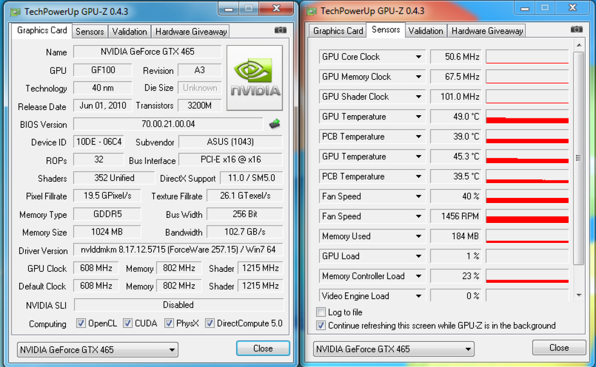Click the Pixel Fillrate value 19.5 GPixel/s
Viewport: 596px width, 367px height.
click(x=107, y=196)
